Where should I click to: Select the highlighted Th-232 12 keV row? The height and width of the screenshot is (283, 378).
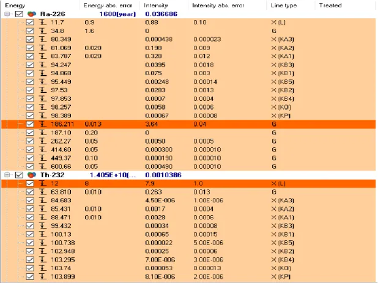tap(188, 183)
